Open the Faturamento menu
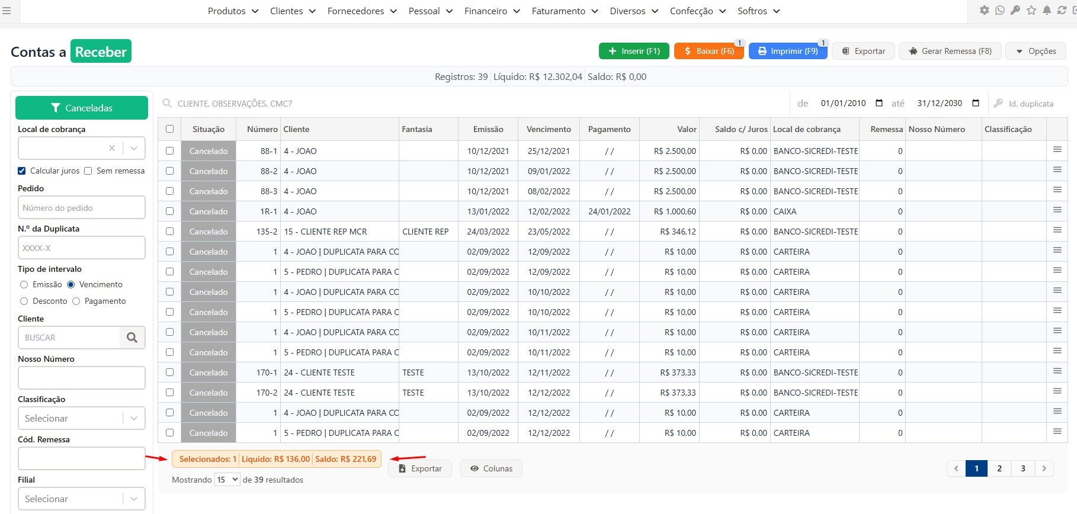 click(565, 11)
